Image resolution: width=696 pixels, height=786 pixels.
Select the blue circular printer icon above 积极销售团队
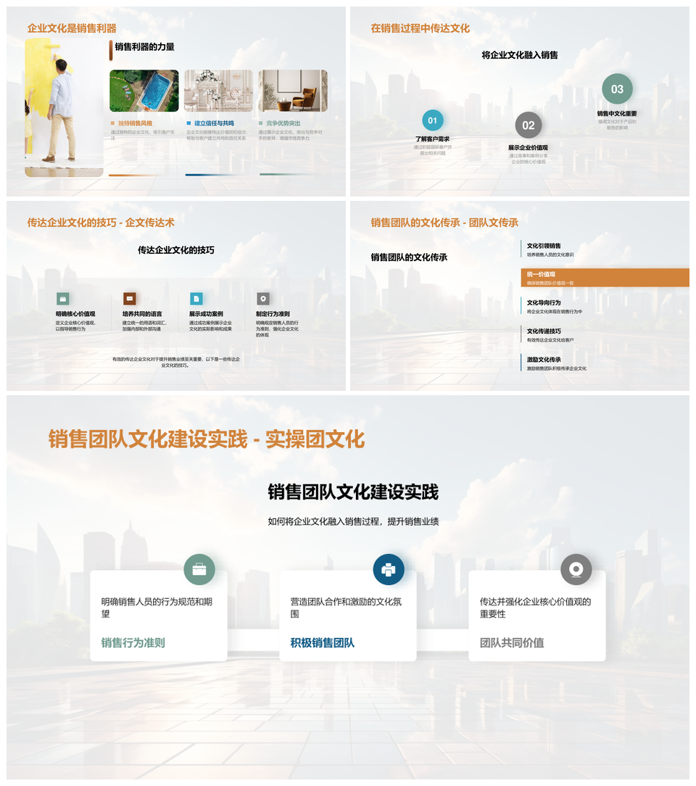(389, 569)
